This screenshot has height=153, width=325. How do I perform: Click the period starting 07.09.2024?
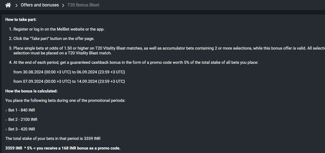point(69,81)
